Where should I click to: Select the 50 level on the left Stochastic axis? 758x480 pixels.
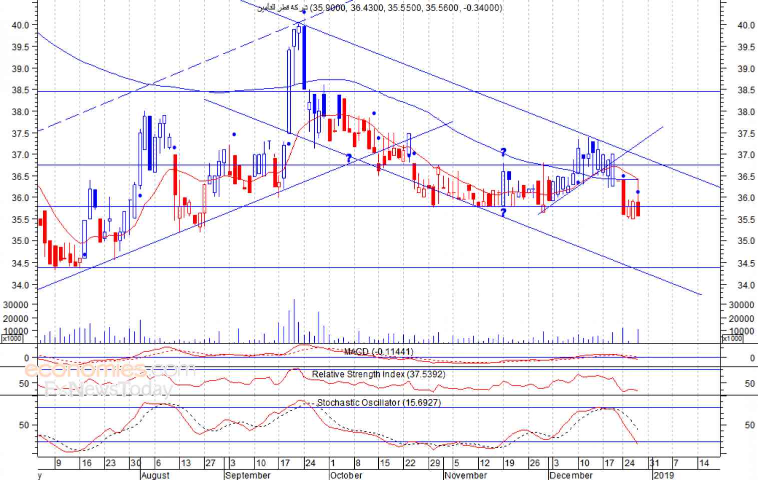[24, 425]
